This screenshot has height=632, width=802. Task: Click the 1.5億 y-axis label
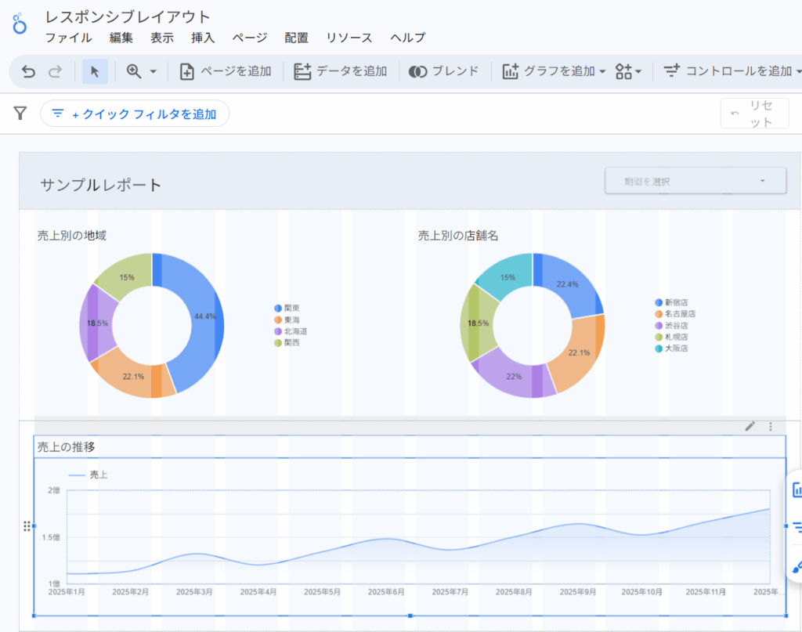tap(51, 537)
